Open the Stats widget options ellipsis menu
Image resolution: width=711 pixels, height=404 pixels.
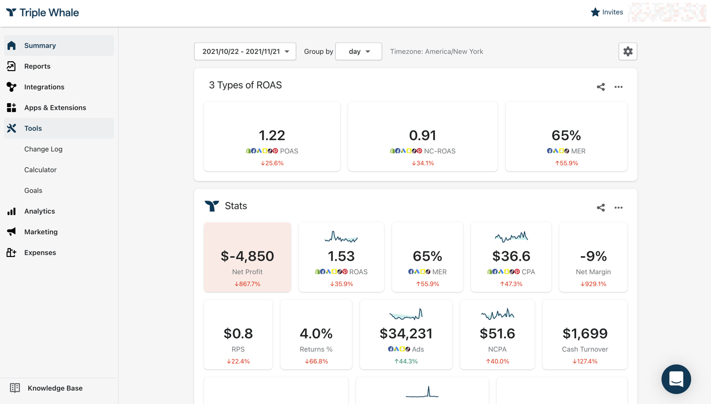coord(618,207)
